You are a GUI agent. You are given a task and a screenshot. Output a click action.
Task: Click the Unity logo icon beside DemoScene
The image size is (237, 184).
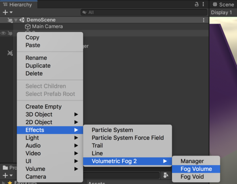(x=22, y=20)
